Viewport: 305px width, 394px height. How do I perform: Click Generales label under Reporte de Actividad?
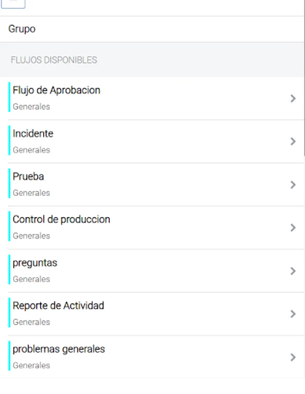click(31, 322)
